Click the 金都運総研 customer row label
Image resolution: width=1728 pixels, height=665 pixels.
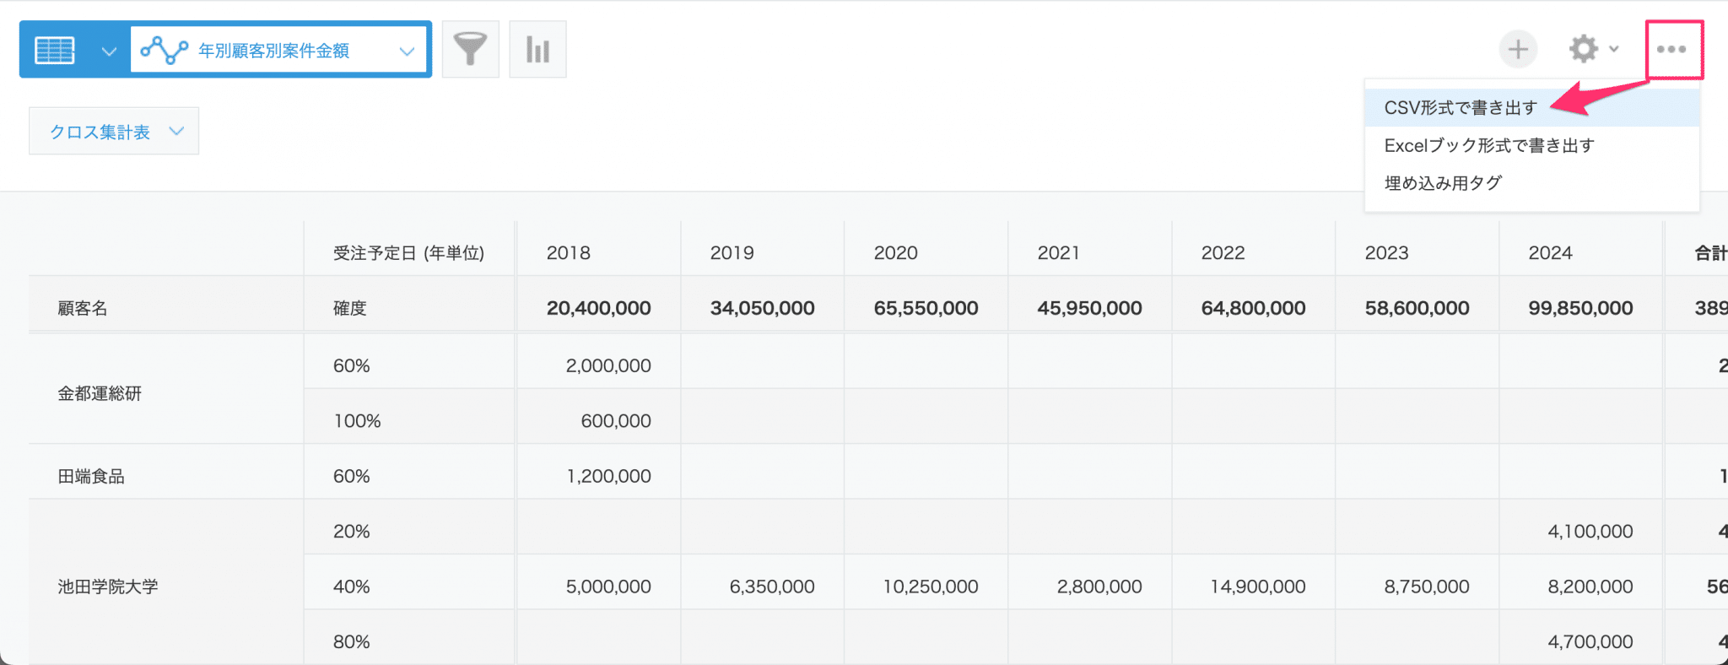click(x=100, y=393)
